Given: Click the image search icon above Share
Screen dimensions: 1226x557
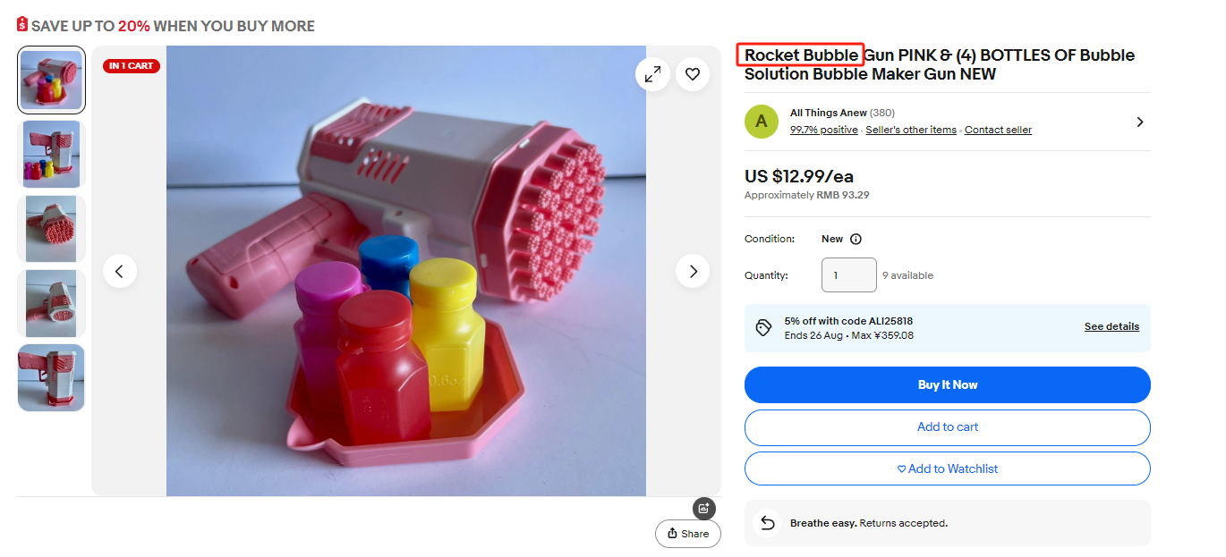Looking at the screenshot, I should click(704, 509).
